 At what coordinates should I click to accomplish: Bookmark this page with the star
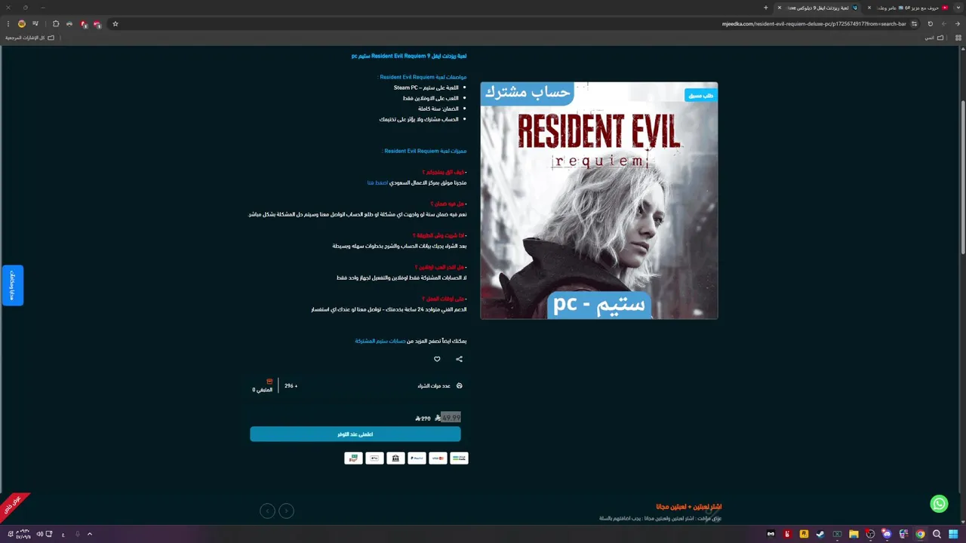point(115,24)
